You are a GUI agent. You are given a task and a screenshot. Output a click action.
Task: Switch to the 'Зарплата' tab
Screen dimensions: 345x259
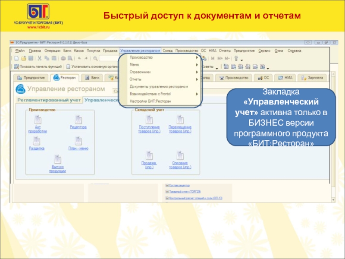tap(312, 78)
